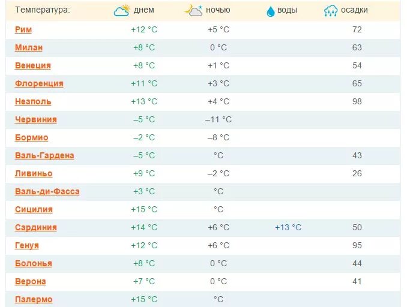Select Рим daytime value +12 °C
407x307 pixels.
144,29
